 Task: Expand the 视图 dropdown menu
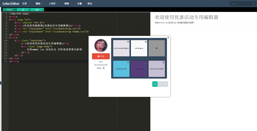click(x=39, y=4)
